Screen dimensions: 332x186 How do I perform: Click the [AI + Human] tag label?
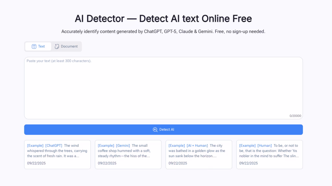(x=197, y=145)
